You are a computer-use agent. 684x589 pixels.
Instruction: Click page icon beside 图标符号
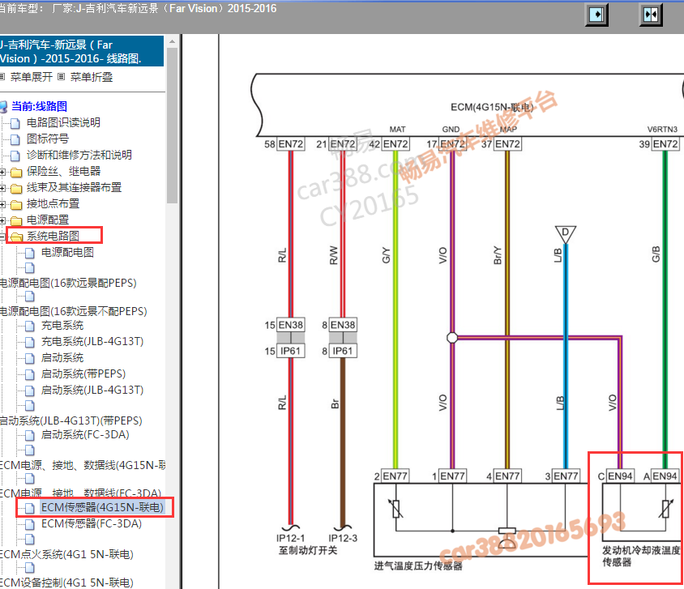pyautogui.click(x=15, y=139)
